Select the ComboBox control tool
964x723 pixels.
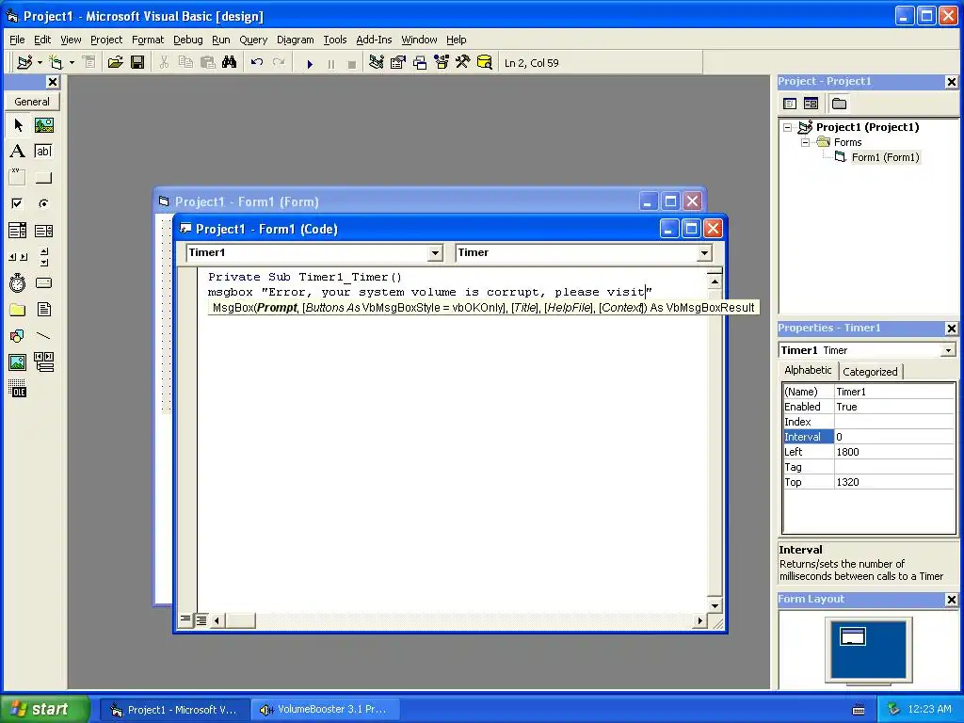click(x=18, y=231)
